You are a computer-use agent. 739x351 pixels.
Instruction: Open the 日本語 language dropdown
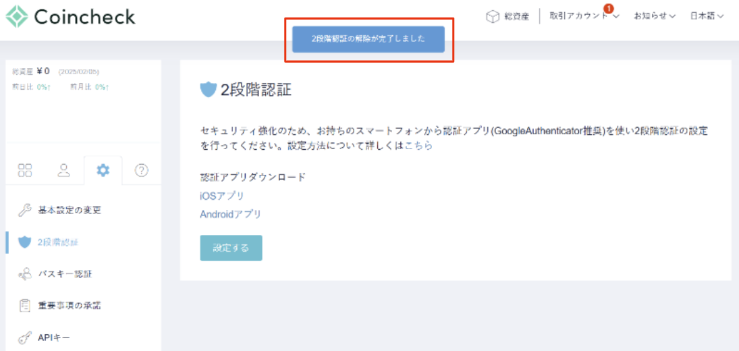tap(707, 16)
